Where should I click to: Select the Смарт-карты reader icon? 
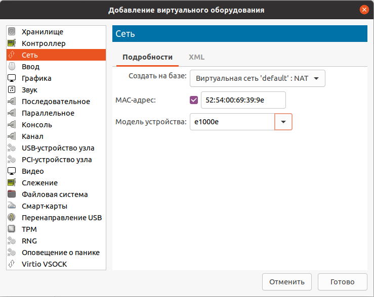pyautogui.click(x=12, y=206)
